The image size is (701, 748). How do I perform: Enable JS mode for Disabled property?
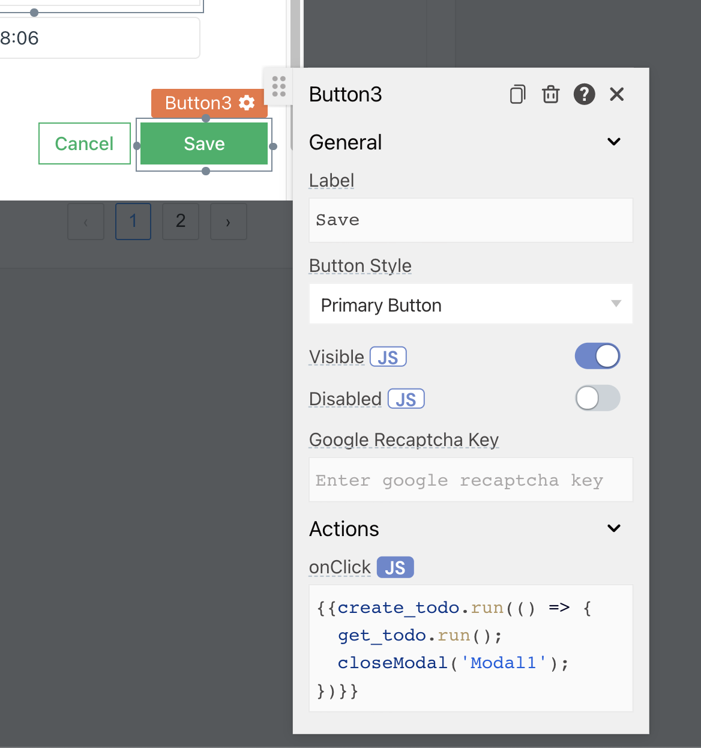click(406, 399)
